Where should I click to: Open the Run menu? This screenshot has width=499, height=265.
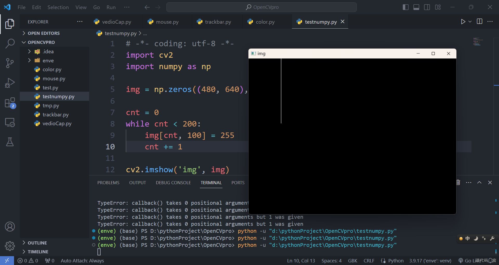111,7
